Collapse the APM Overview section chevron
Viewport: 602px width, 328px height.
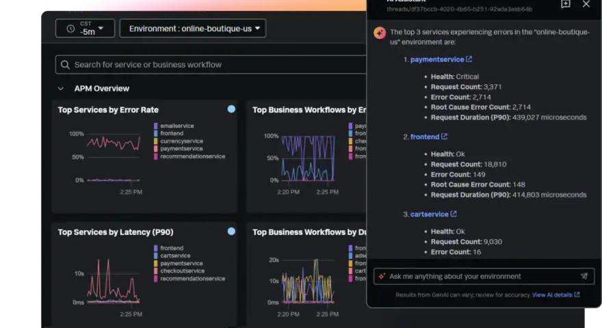tap(61, 89)
